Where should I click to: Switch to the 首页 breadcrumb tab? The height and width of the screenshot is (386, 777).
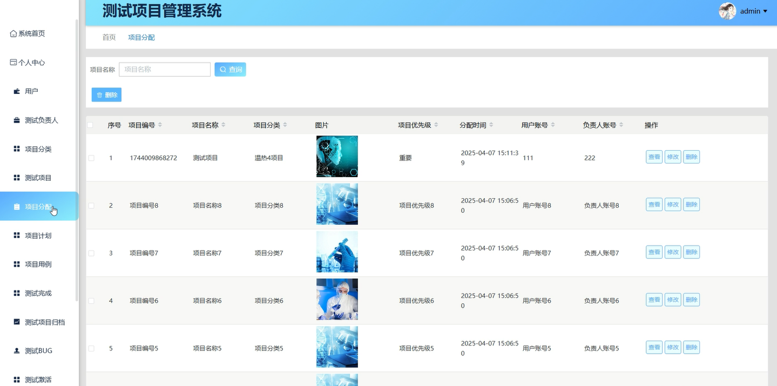(x=108, y=37)
